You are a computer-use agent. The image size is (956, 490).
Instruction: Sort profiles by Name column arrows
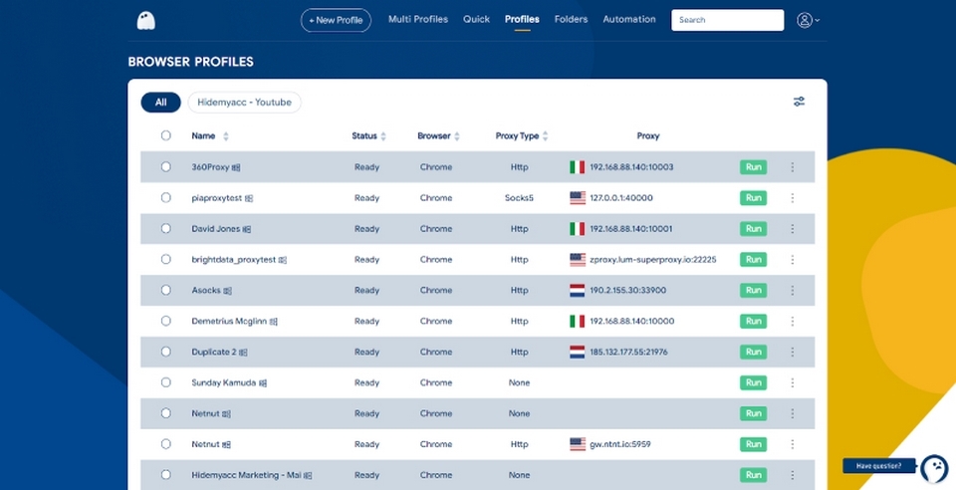pyautogui.click(x=226, y=136)
